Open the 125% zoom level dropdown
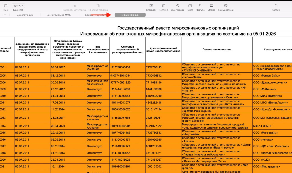Screen dimensions: 292x173 point(19,6)
